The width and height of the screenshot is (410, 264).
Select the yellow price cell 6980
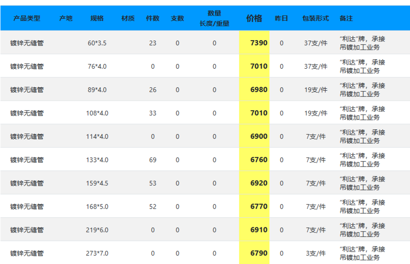click(254, 89)
